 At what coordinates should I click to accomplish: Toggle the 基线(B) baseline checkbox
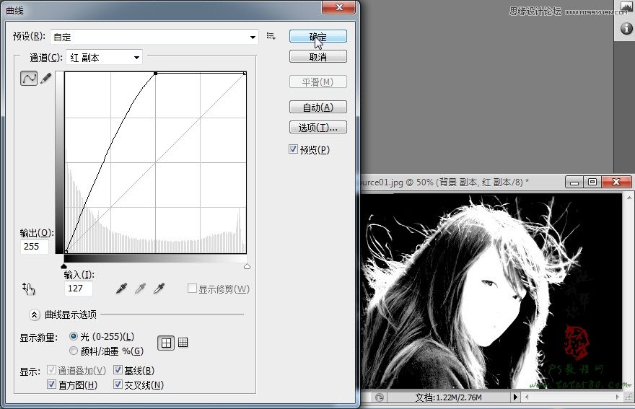(118, 370)
